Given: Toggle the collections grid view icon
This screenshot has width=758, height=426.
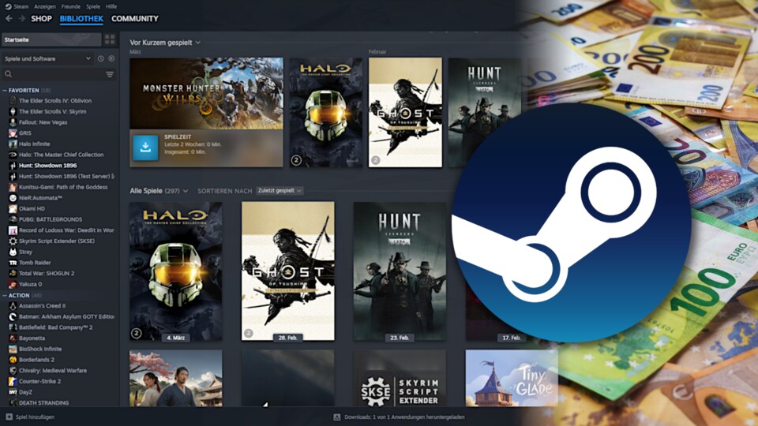Looking at the screenshot, I should click(110, 39).
